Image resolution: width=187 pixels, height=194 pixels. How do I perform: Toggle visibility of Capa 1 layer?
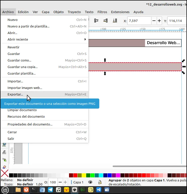[x=90, y=182]
